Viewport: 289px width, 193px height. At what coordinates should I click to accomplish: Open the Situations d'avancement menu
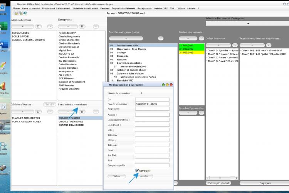[x=85, y=8]
